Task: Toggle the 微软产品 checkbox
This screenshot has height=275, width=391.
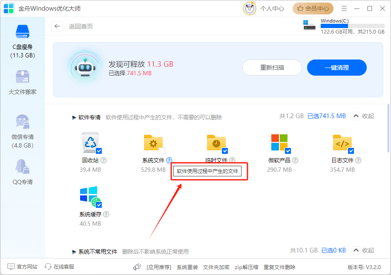Action: [x=288, y=151]
